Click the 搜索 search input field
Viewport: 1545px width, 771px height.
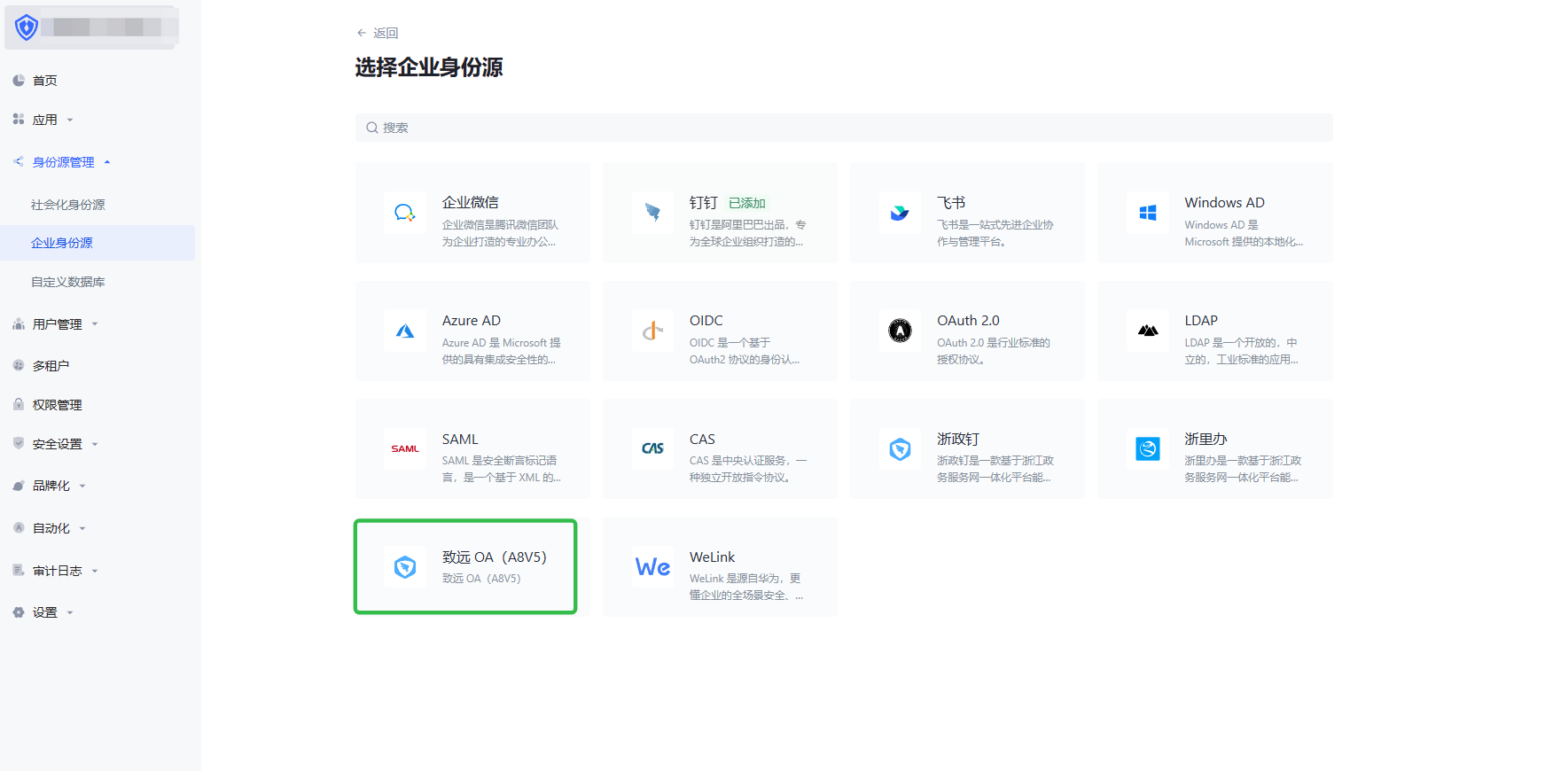click(842, 128)
